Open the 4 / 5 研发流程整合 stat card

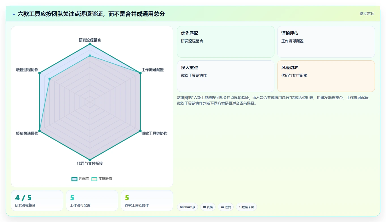(x=37, y=201)
